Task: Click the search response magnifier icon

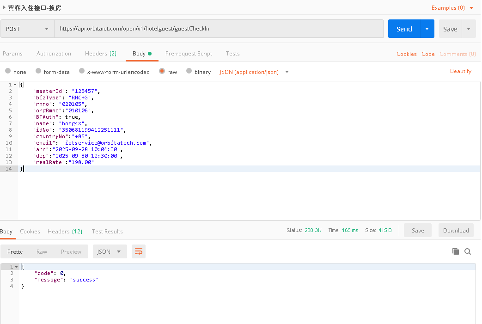Action: pyautogui.click(x=468, y=251)
